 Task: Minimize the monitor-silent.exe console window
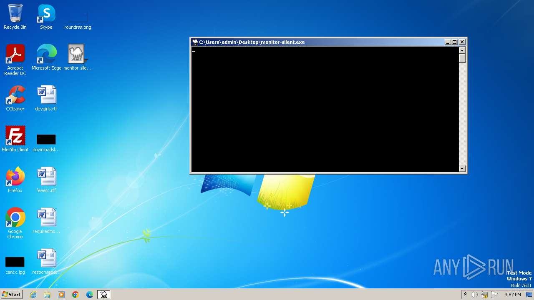pos(448,42)
